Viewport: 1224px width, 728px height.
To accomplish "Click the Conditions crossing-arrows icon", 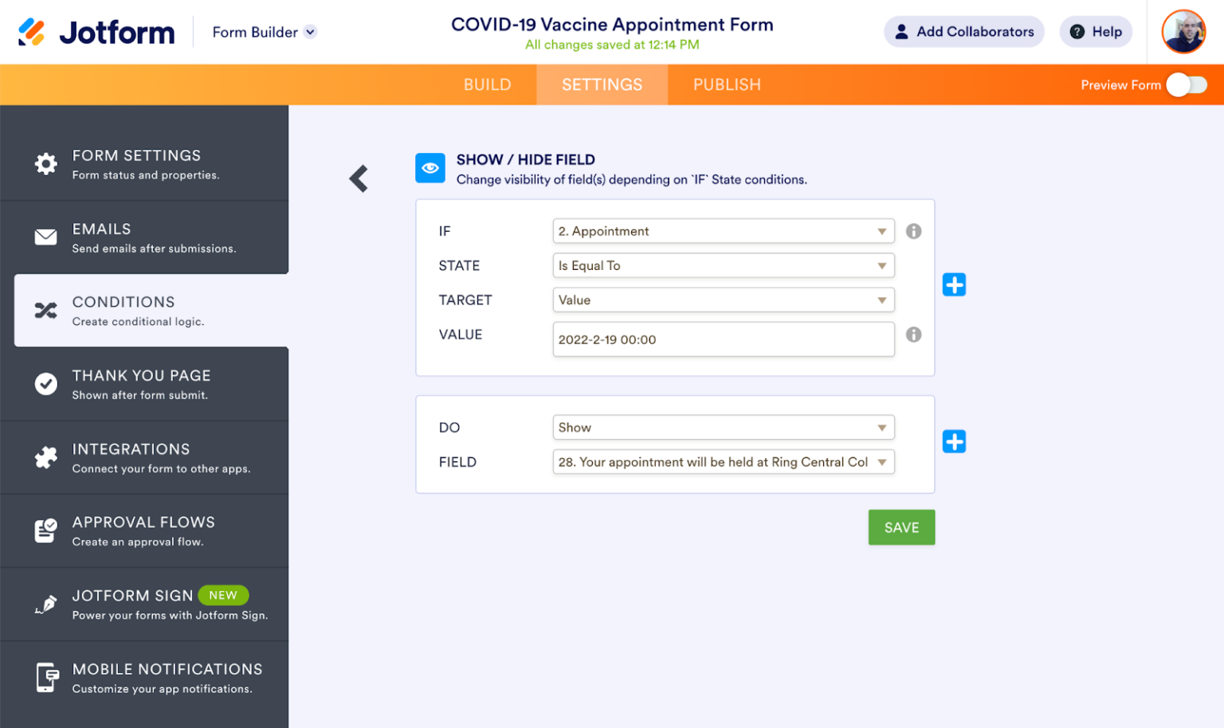I will click(x=45, y=310).
